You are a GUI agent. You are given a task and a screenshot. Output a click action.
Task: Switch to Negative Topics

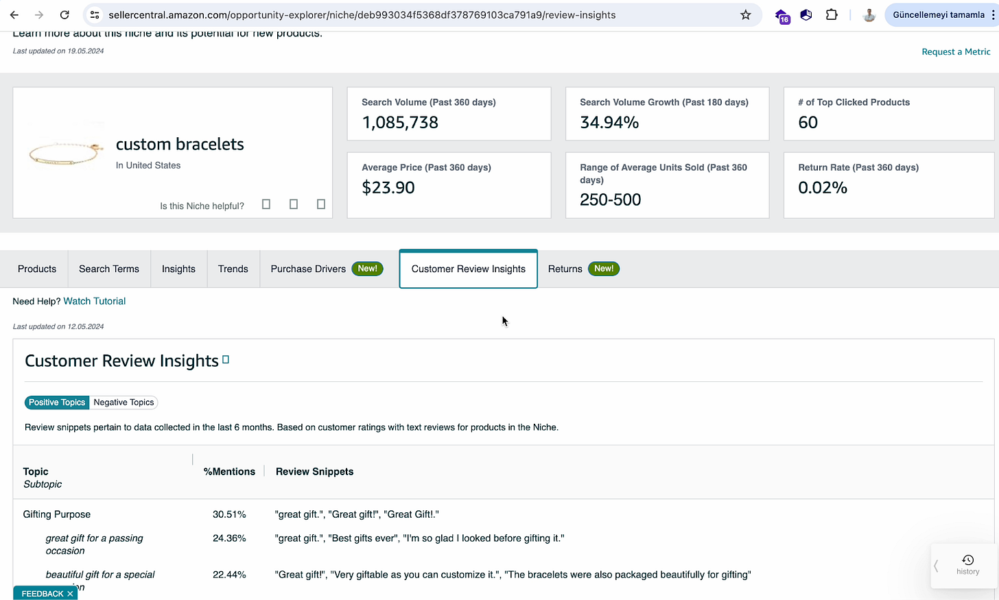[124, 403]
